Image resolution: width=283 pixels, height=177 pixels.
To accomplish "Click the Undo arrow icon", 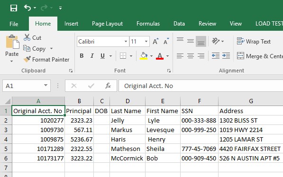I will pyautogui.click(x=27, y=8).
